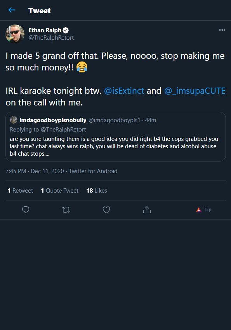Open the share upload icon

coord(147,210)
